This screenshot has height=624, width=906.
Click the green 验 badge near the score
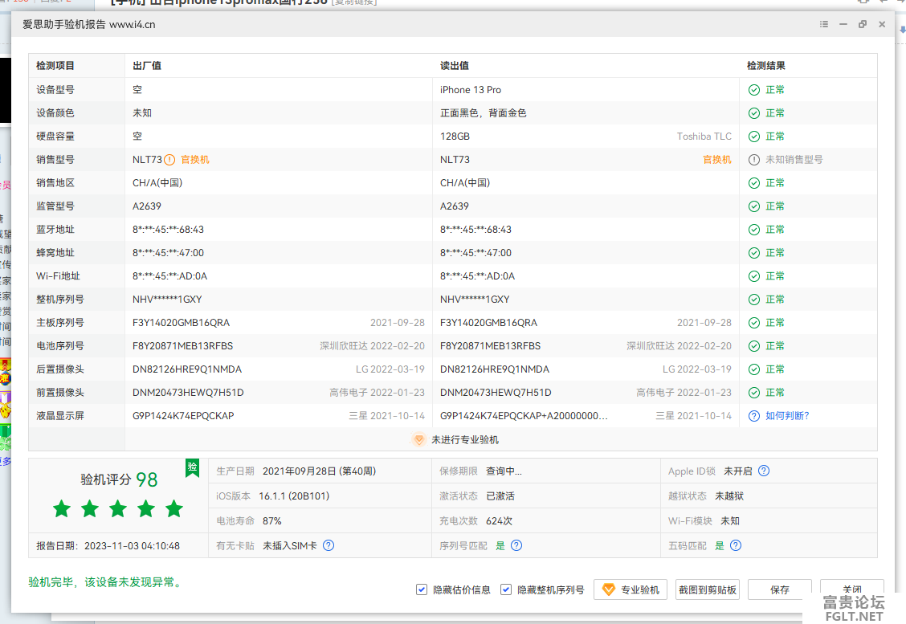tap(193, 468)
